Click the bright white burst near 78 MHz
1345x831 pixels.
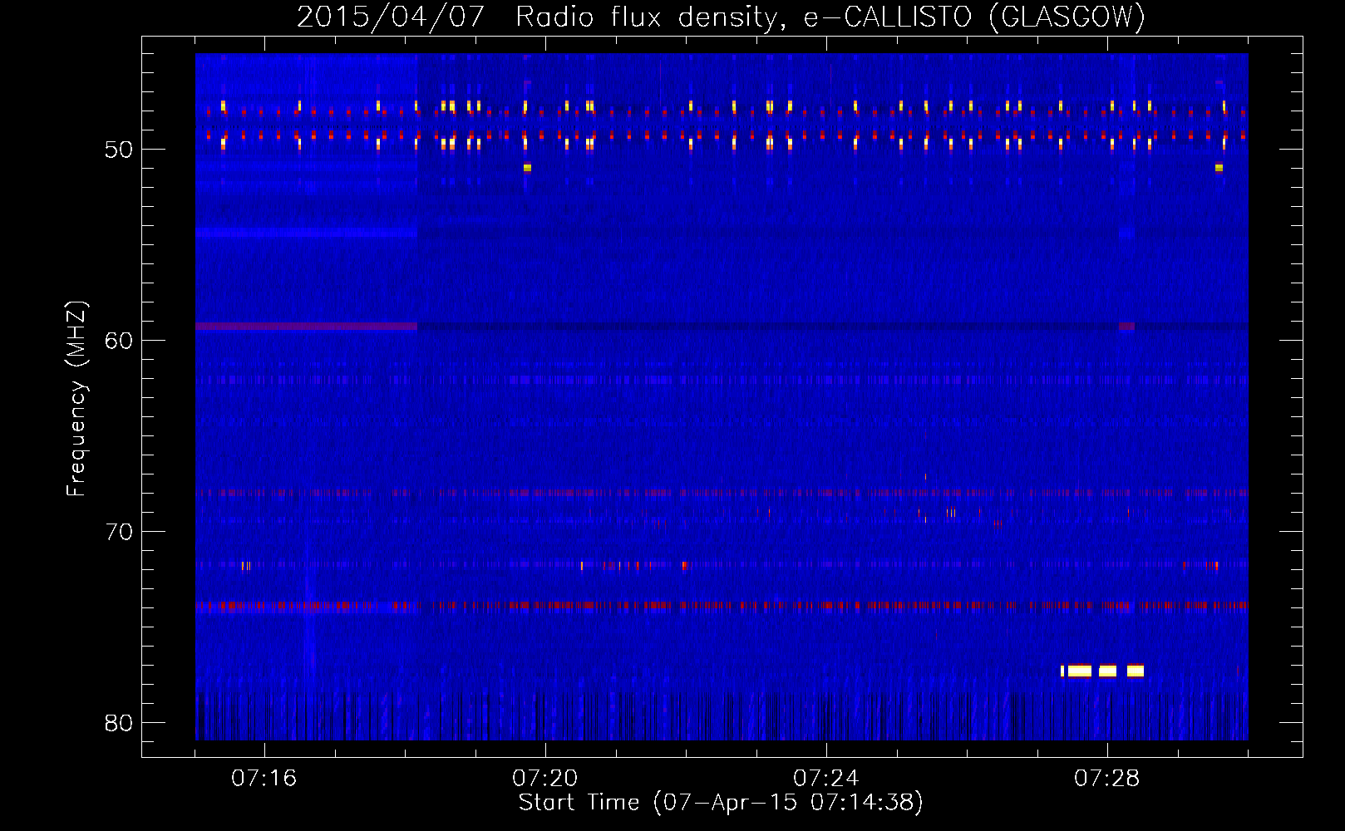coord(1102,671)
